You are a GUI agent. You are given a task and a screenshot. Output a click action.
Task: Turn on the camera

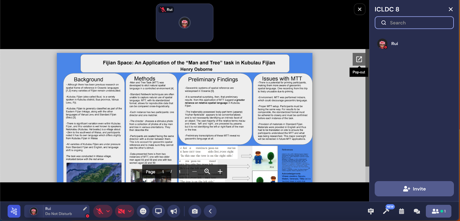121,211
